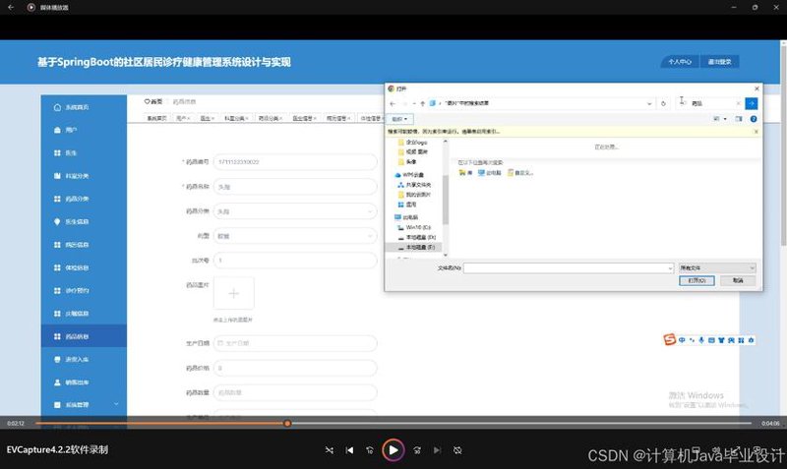Dismiss the yellow search info bar
Image resolution: width=787 pixels, height=469 pixels.
pyautogui.click(x=757, y=132)
